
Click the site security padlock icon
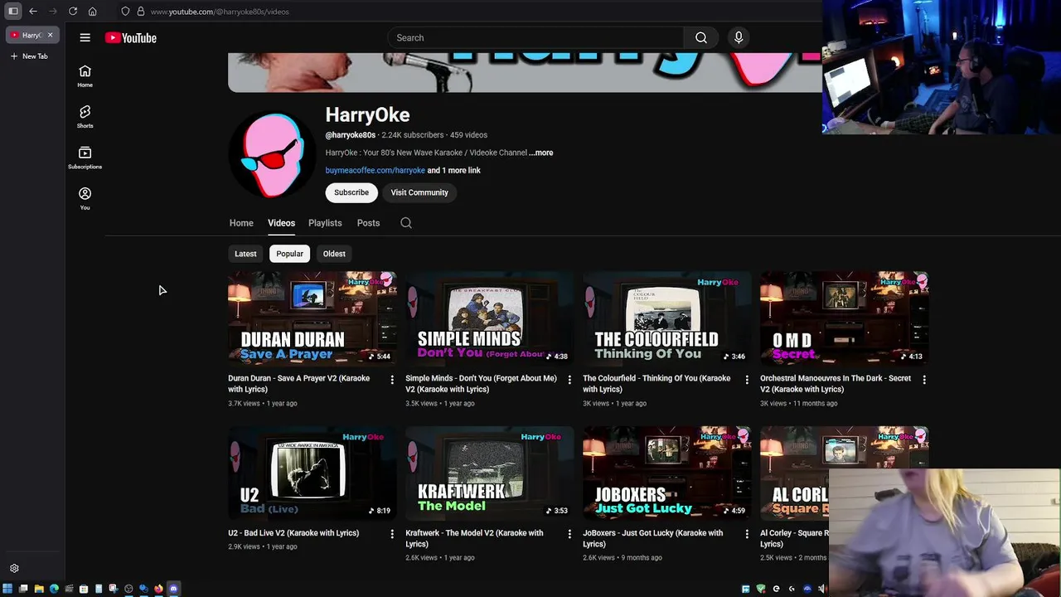pos(141,11)
